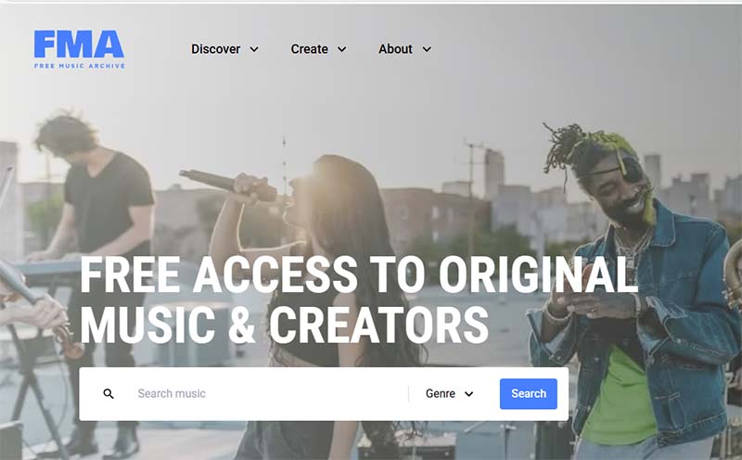This screenshot has width=742, height=460.
Task: Open the Discover menu
Action: tap(224, 49)
